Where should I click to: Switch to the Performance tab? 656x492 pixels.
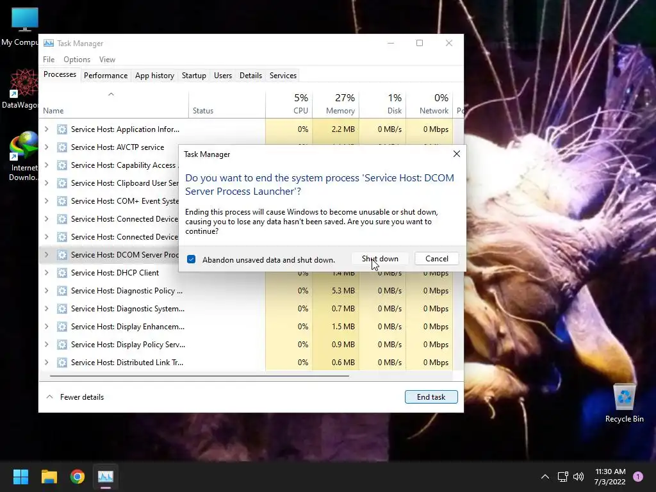(x=106, y=76)
